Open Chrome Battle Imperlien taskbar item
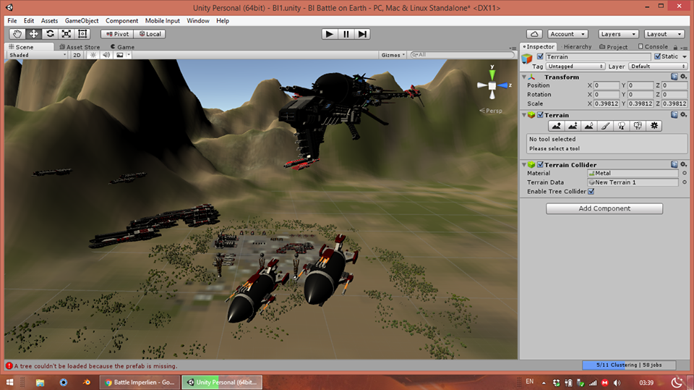694x390 pixels. (140, 382)
